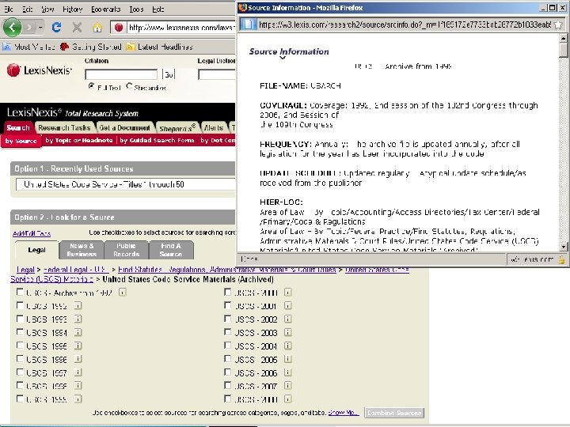
Task: Open the Shepard's tab
Action: point(177,128)
